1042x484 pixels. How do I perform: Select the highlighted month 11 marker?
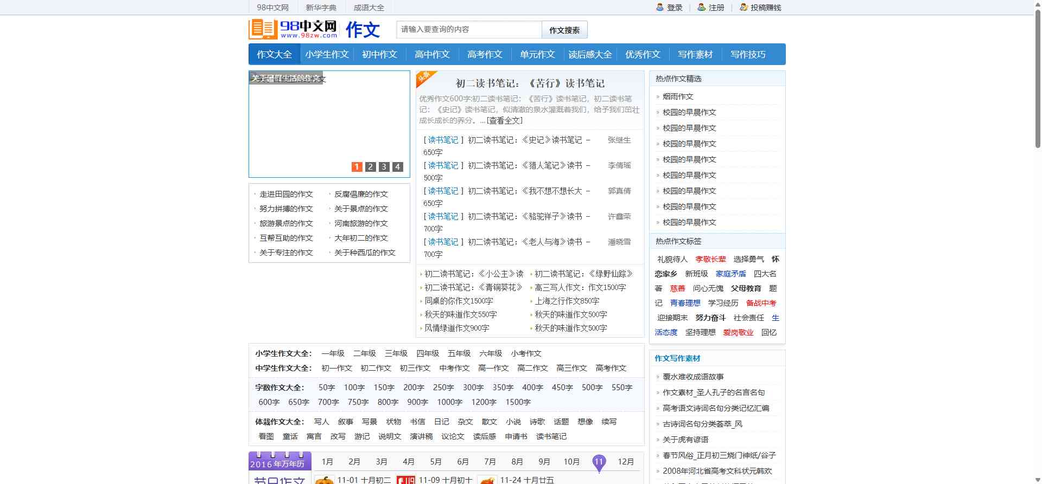coord(599,462)
